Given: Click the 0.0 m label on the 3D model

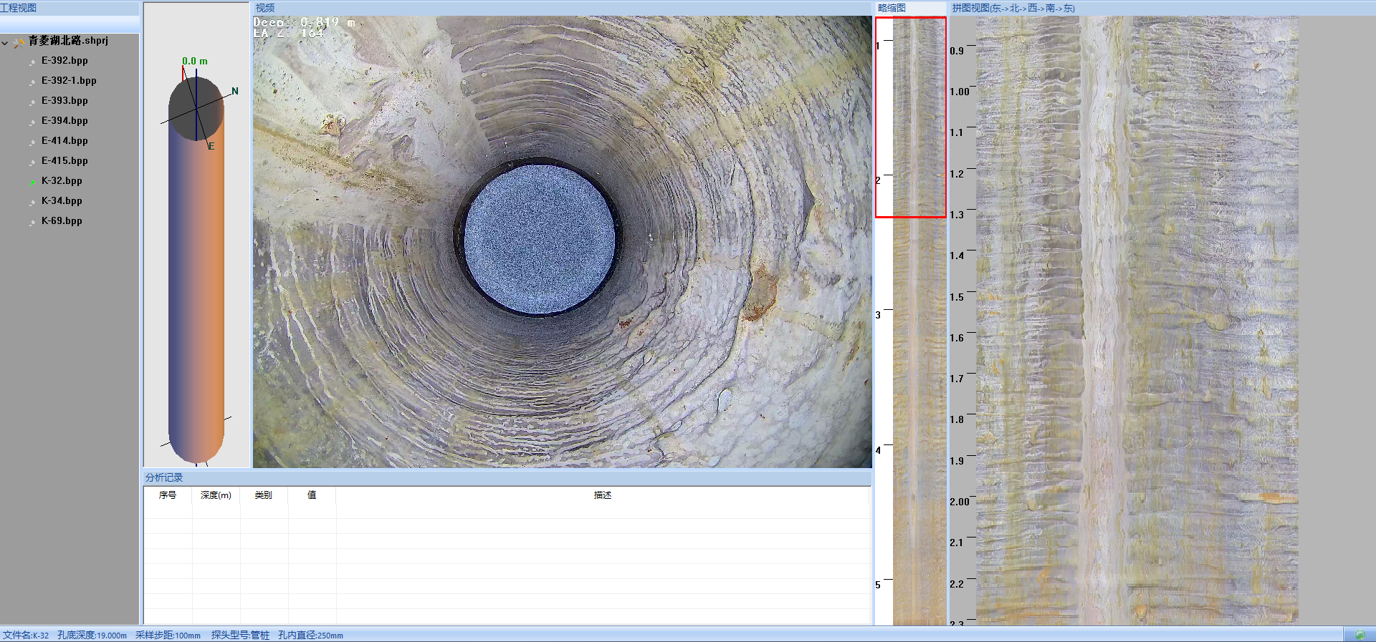Looking at the screenshot, I should click(x=195, y=62).
